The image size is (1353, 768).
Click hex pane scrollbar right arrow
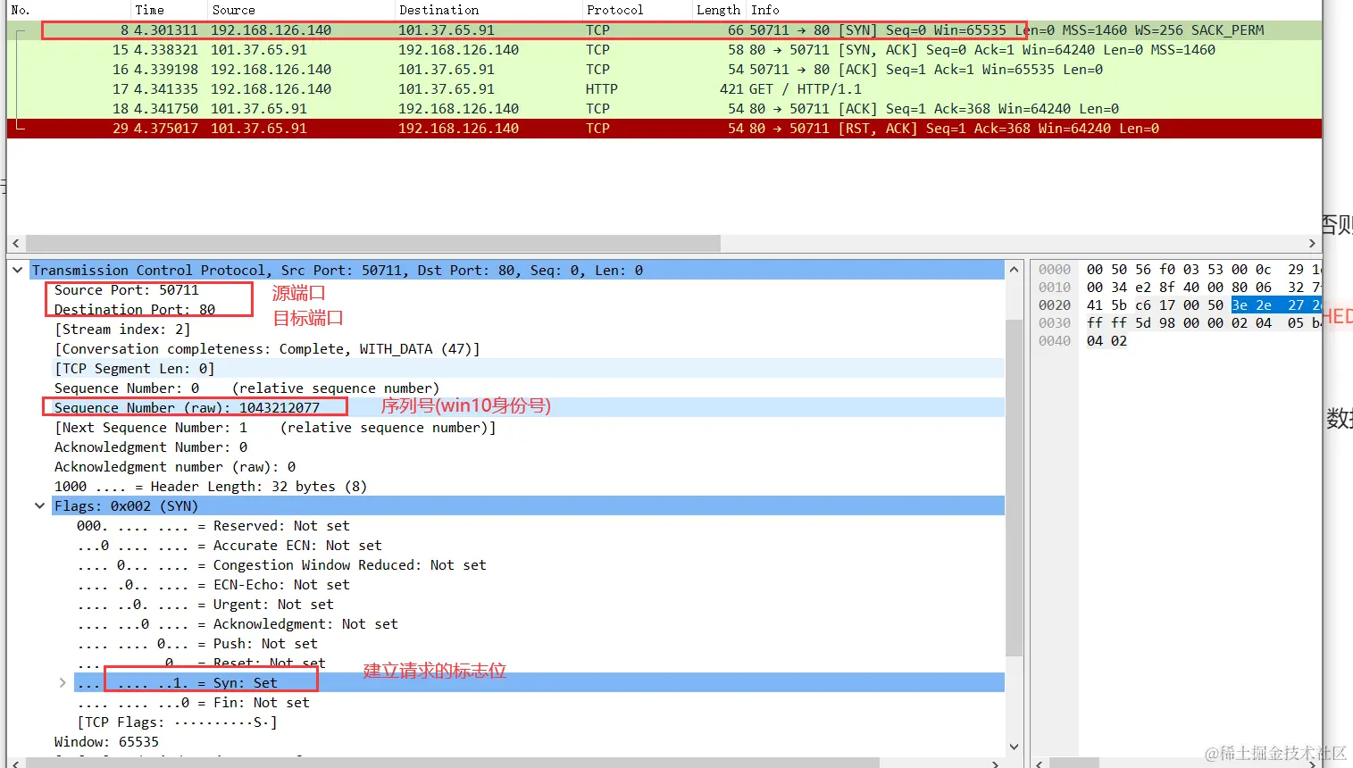coord(1313,764)
